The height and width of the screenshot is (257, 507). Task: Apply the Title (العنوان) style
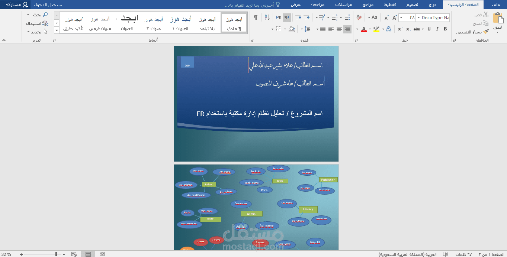coord(127,23)
